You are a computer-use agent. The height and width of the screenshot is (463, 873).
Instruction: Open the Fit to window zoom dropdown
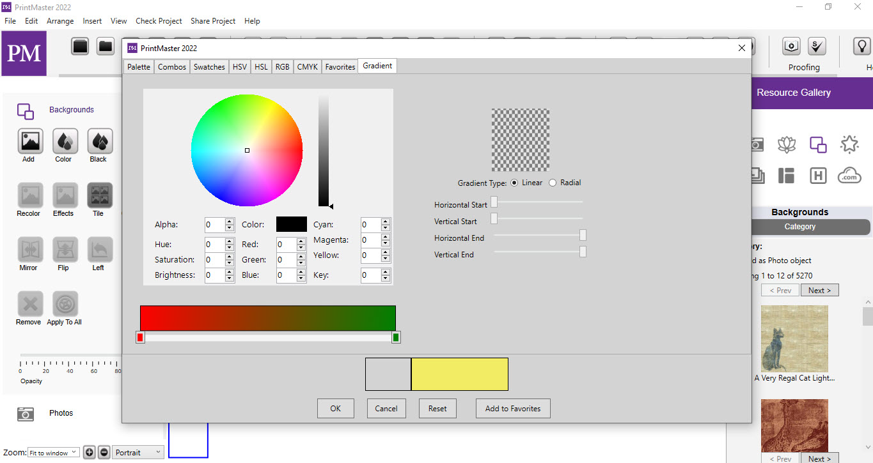(53, 453)
